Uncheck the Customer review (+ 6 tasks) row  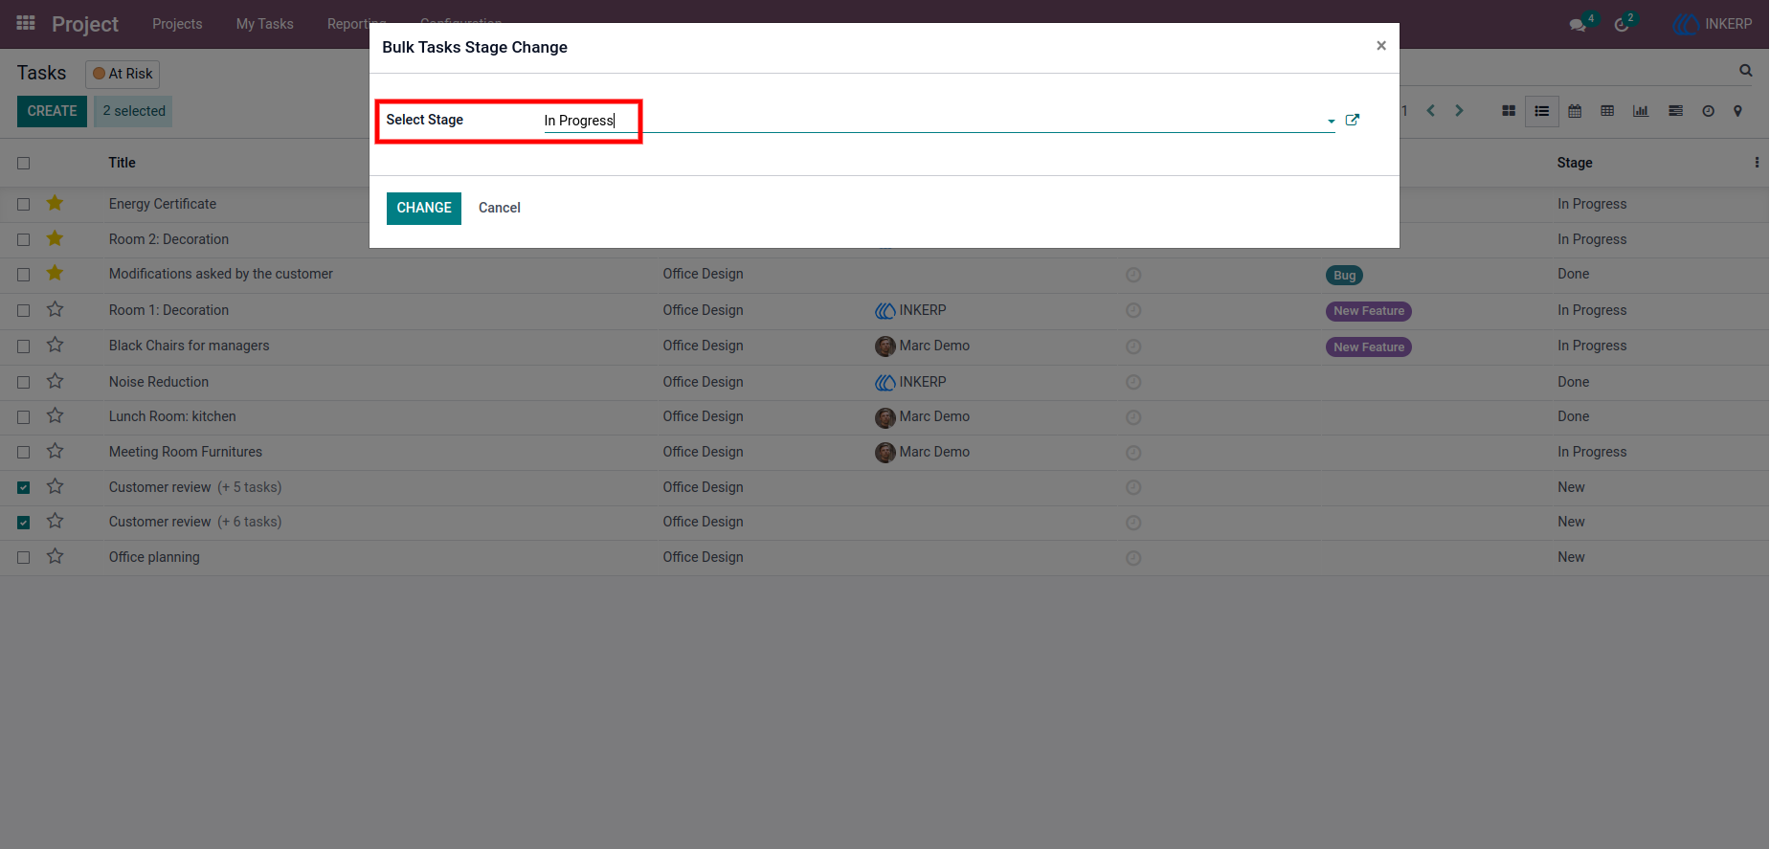coord(24,523)
